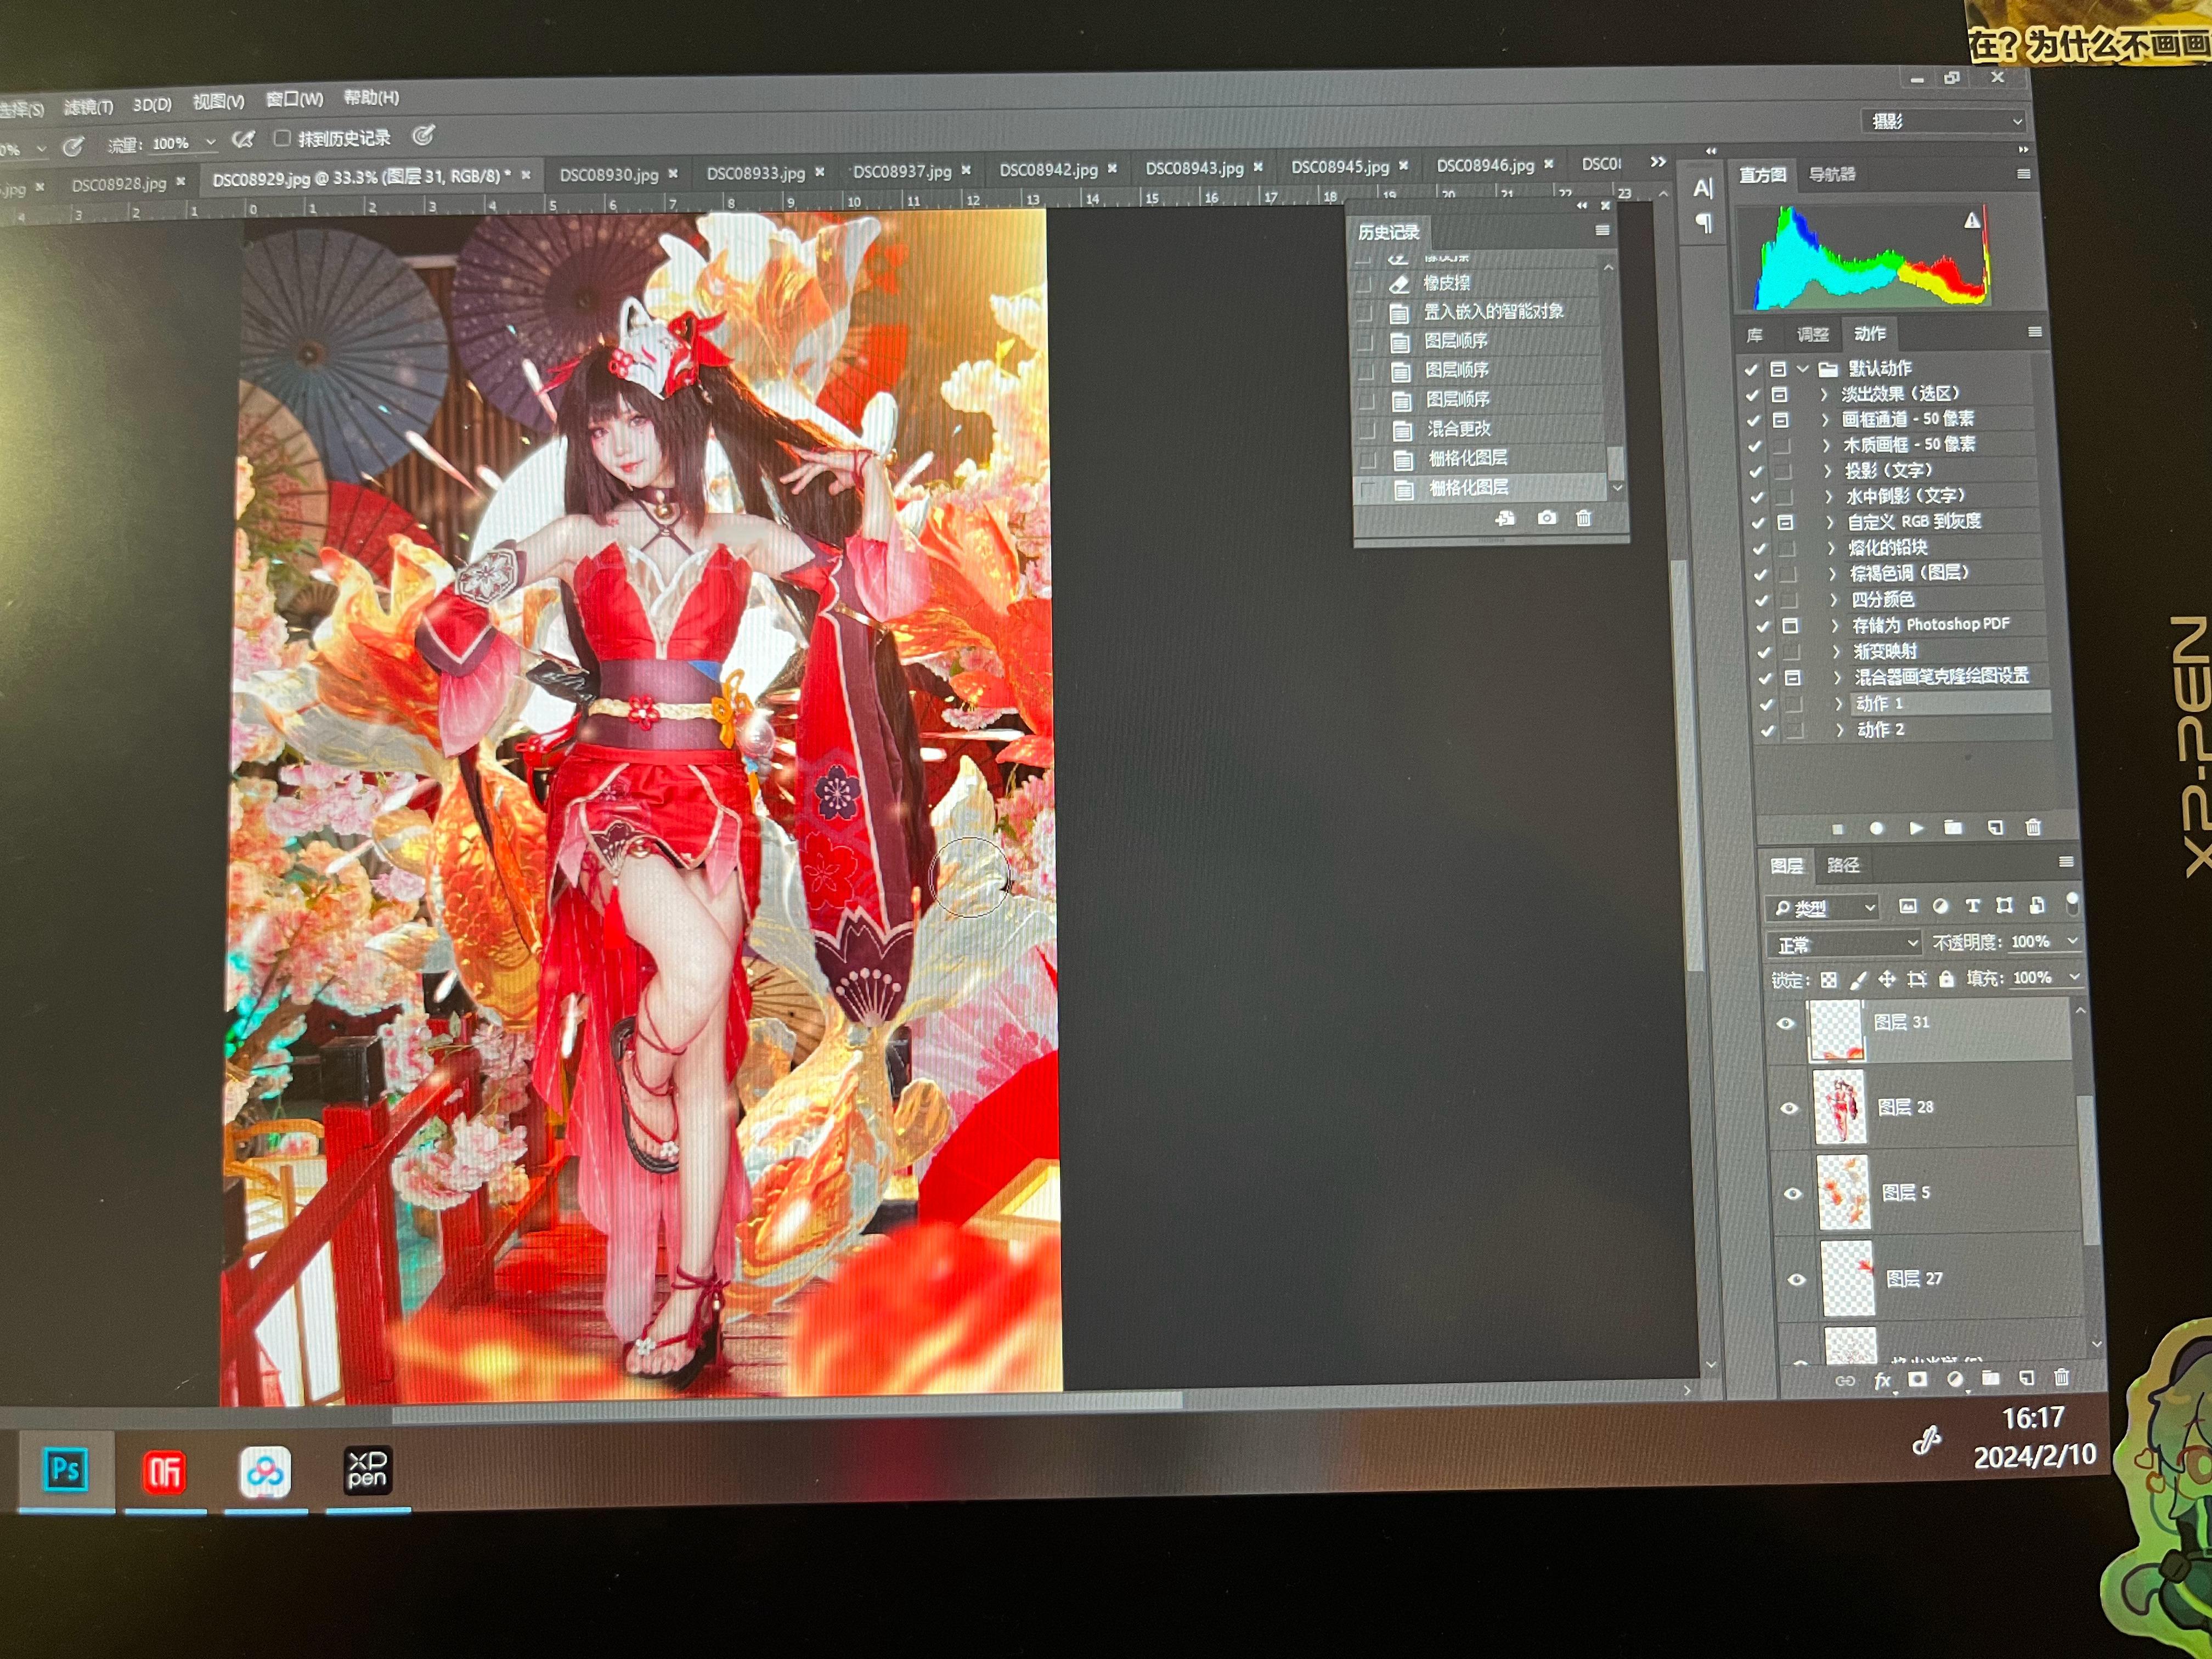Link layers chain icon in Layers panel
2212x1659 pixels.
(x=1845, y=1381)
